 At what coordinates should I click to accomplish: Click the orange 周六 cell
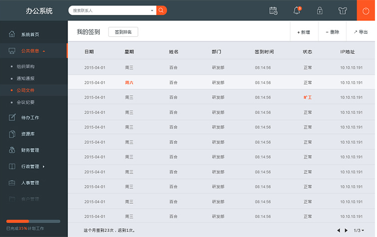[129, 83]
